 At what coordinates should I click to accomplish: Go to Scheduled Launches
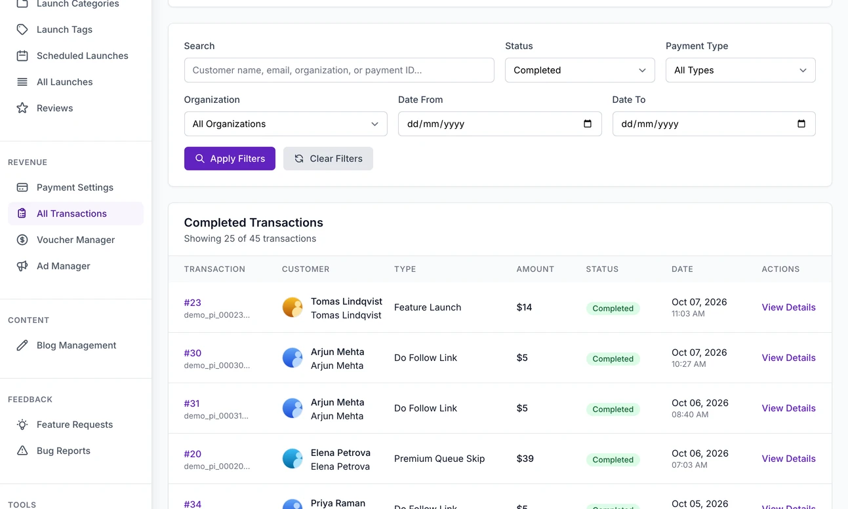[x=75, y=56]
